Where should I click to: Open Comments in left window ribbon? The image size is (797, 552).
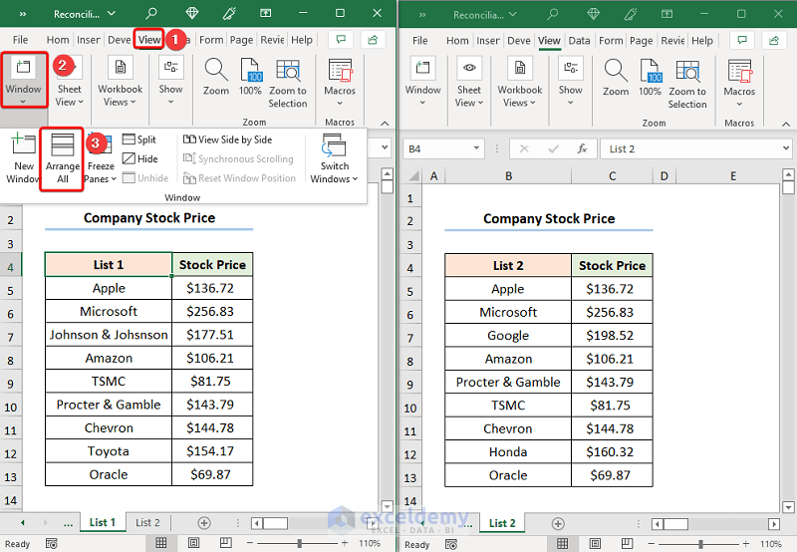click(341, 40)
